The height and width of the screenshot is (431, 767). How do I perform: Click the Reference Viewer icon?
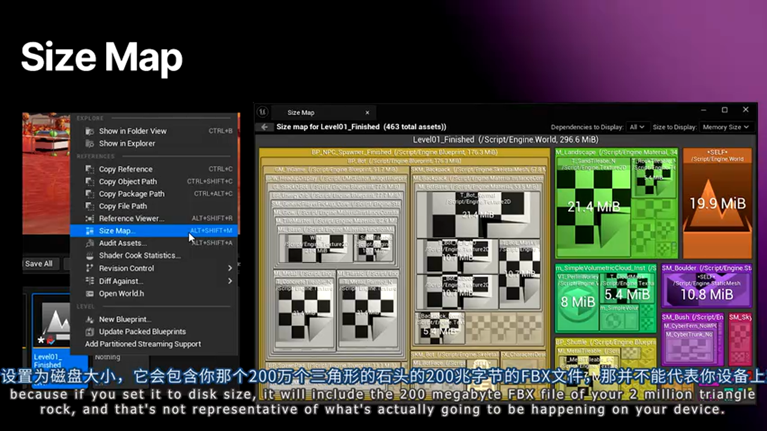pyautogui.click(x=89, y=218)
